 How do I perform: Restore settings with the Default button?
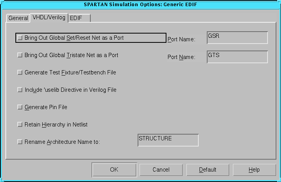tap(208, 170)
